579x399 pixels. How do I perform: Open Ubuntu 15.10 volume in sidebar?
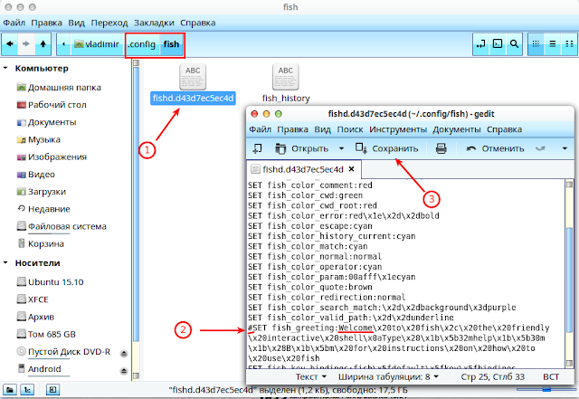coord(51,282)
